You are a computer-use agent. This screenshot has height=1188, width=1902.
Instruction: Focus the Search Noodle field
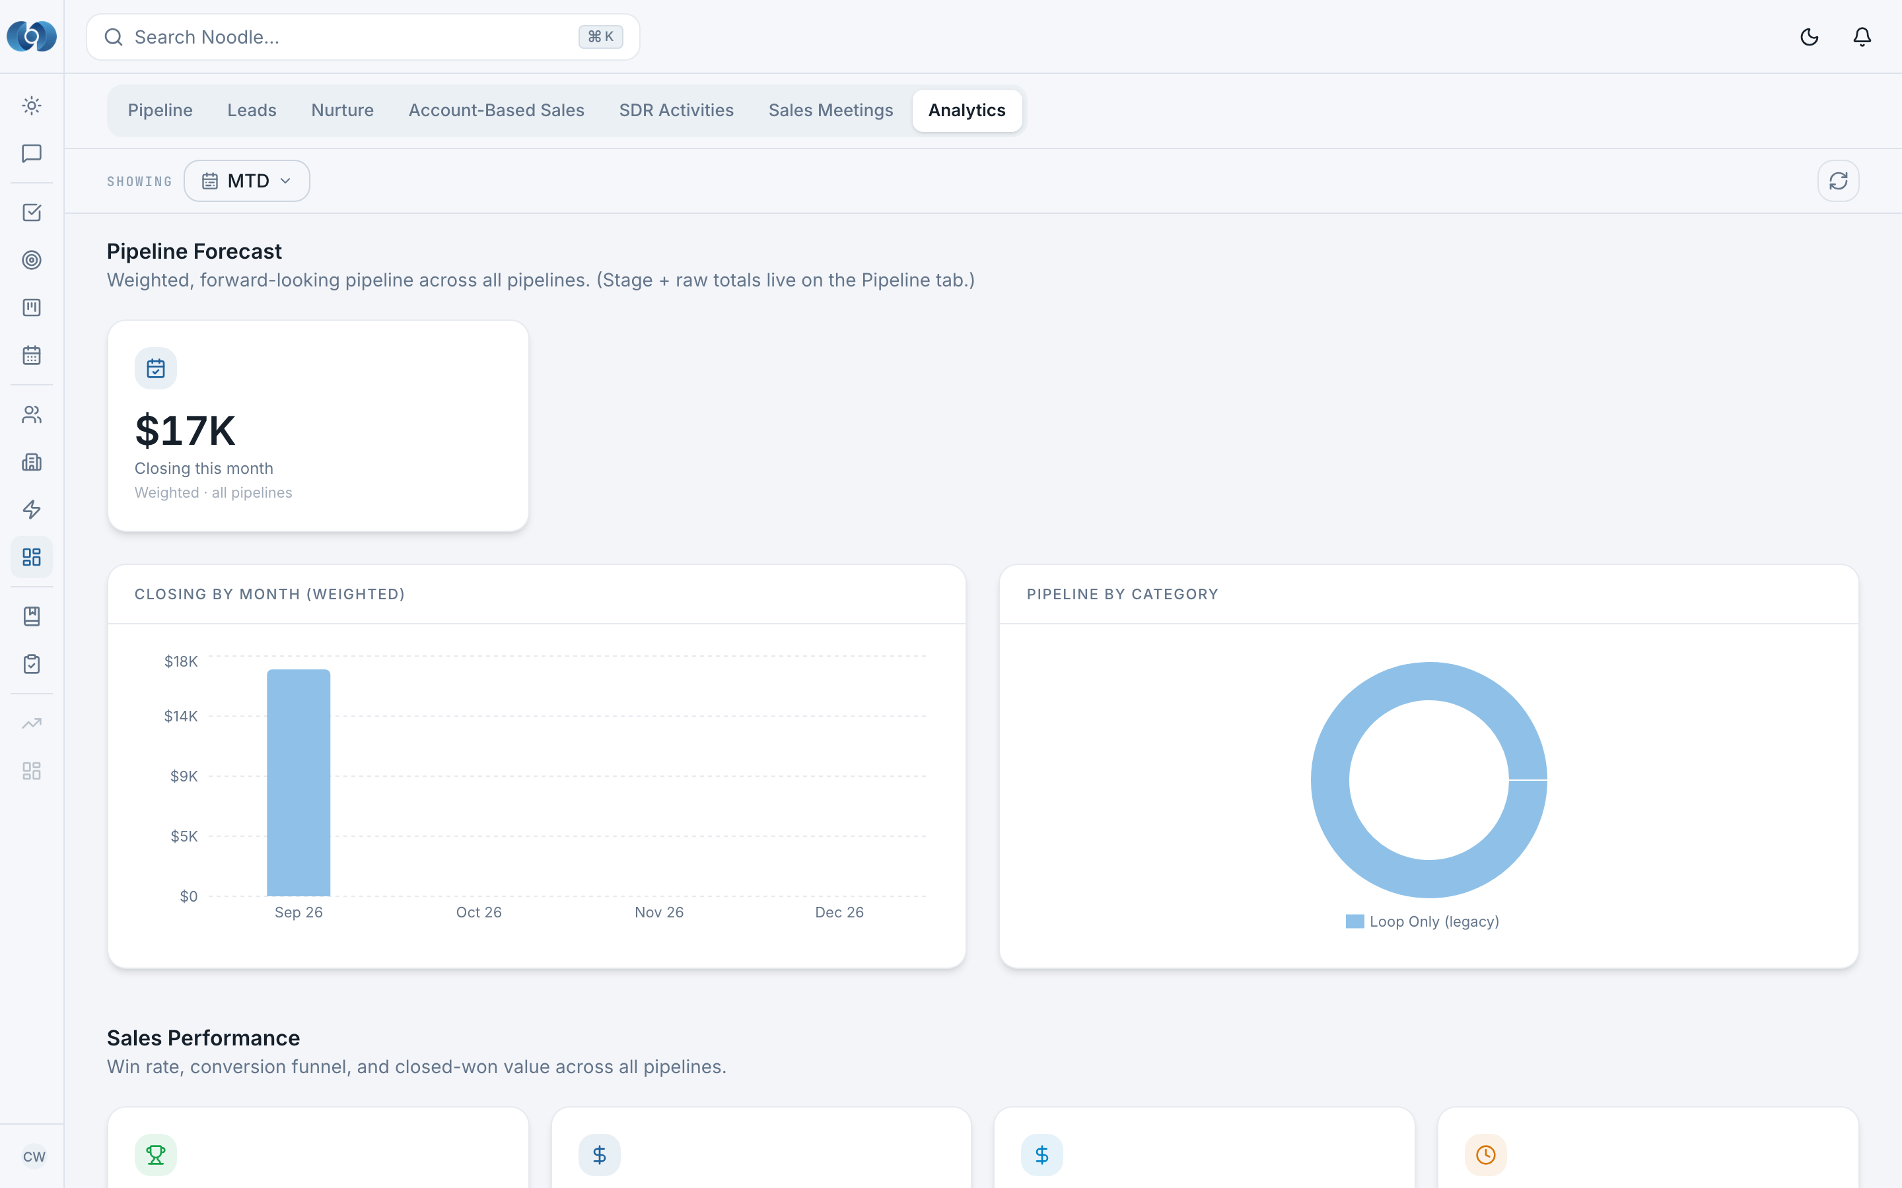[x=363, y=37]
